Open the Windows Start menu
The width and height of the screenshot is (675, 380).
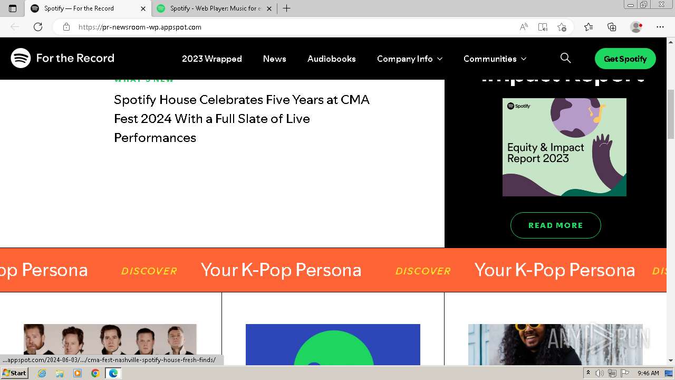(15, 373)
